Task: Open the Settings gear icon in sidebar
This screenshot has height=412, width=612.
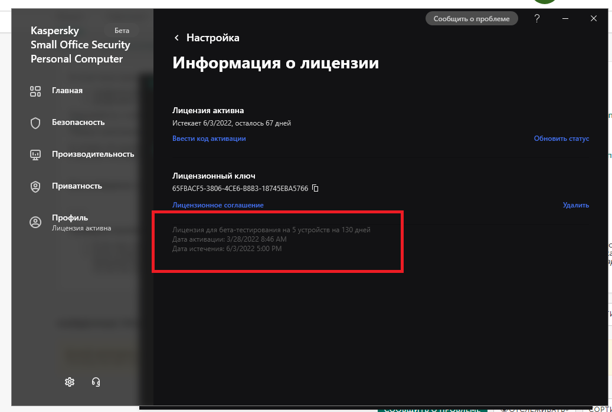Action: [x=70, y=381]
